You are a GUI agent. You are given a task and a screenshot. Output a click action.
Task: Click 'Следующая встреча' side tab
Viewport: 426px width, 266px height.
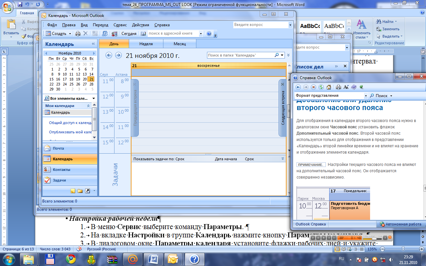(282, 108)
